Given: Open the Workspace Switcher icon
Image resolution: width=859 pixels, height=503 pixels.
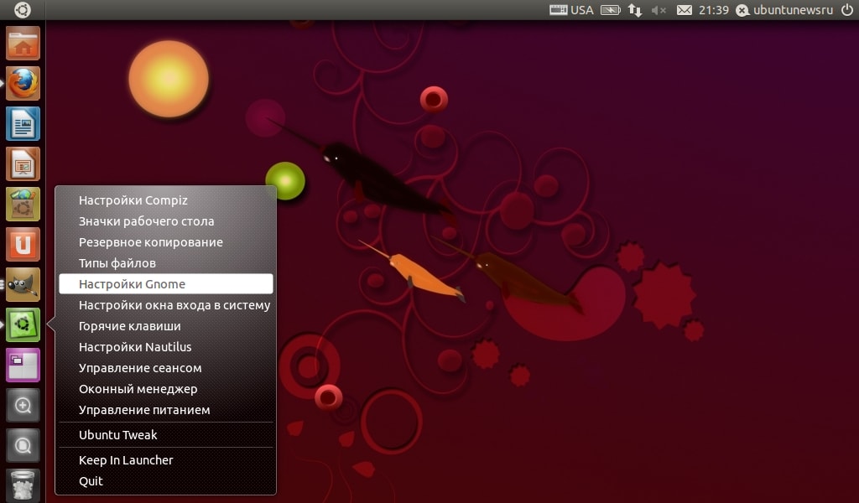Looking at the screenshot, I should pyautogui.click(x=23, y=365).
